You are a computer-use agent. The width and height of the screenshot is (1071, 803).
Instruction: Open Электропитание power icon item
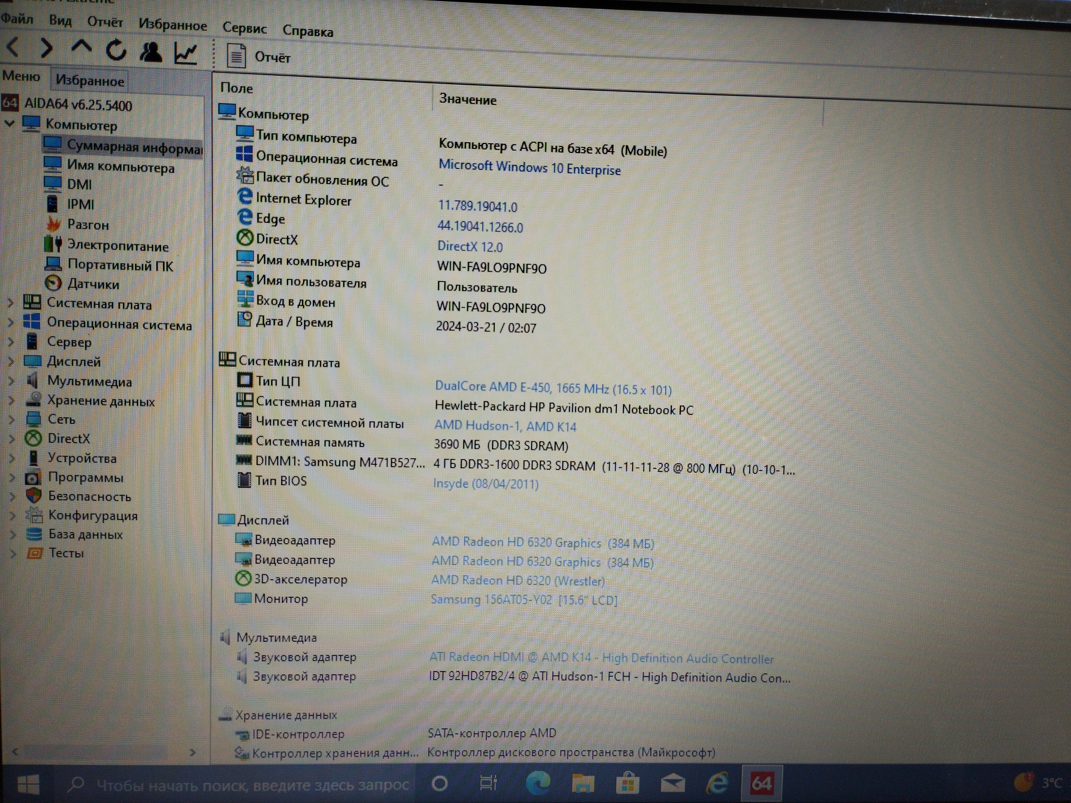53,244
